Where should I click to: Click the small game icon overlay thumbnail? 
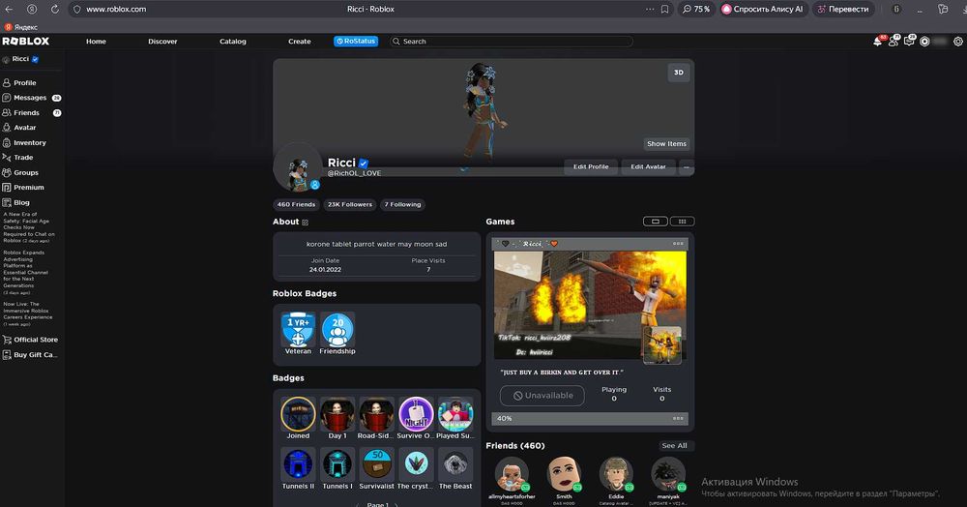tap(662, 345)
